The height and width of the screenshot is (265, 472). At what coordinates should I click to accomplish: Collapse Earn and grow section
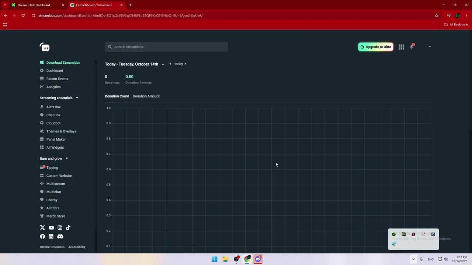pyautogui.click(x=67, y=159)
